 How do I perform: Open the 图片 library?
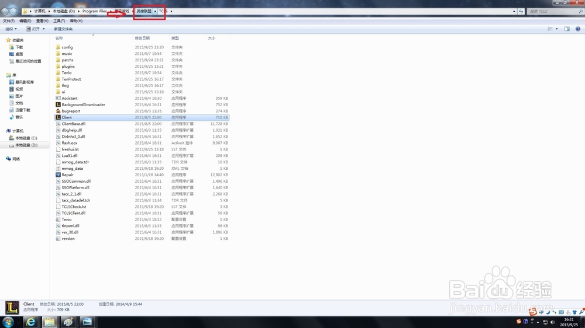[16, 96]
